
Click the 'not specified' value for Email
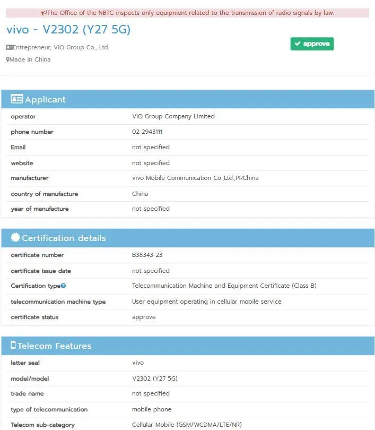pos(151,147)
